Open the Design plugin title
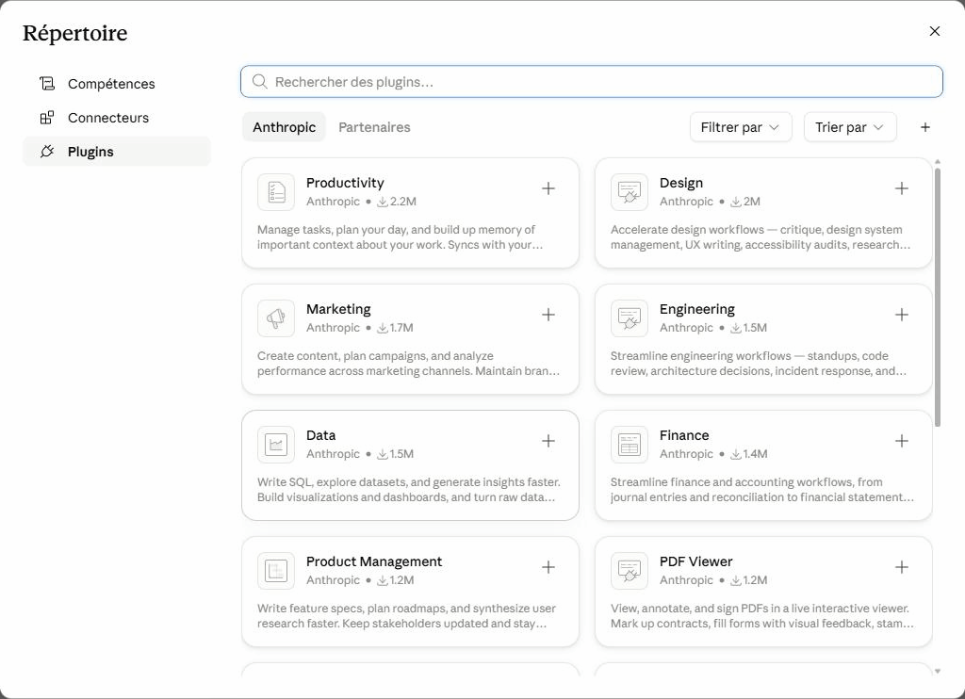Screen dimensions: 965x699 coord(680,183)
